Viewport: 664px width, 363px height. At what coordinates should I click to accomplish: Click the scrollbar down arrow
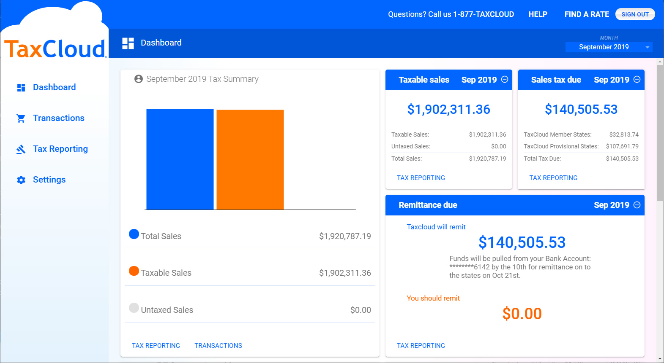[660, 359]
